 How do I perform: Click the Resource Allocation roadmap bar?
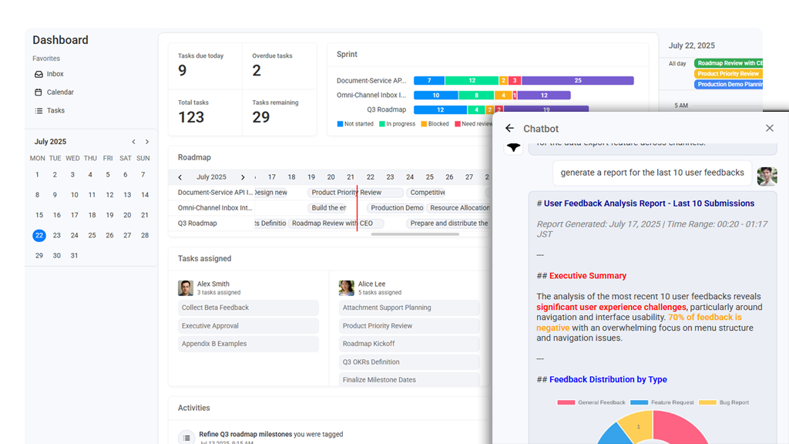tap(458, 208)
